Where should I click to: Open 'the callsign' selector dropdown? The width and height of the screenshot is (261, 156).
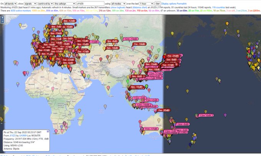(65, 3)
